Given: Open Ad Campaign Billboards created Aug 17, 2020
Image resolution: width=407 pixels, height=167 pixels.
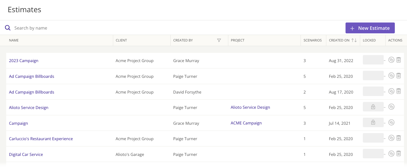Looking at the screenshot, I should tap(31, 92).
